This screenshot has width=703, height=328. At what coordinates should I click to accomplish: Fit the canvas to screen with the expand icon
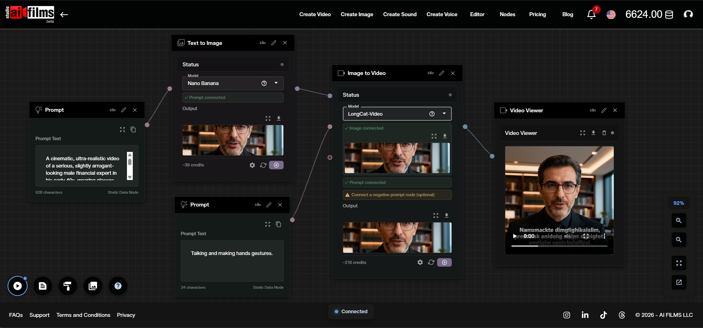click(679, 263)
